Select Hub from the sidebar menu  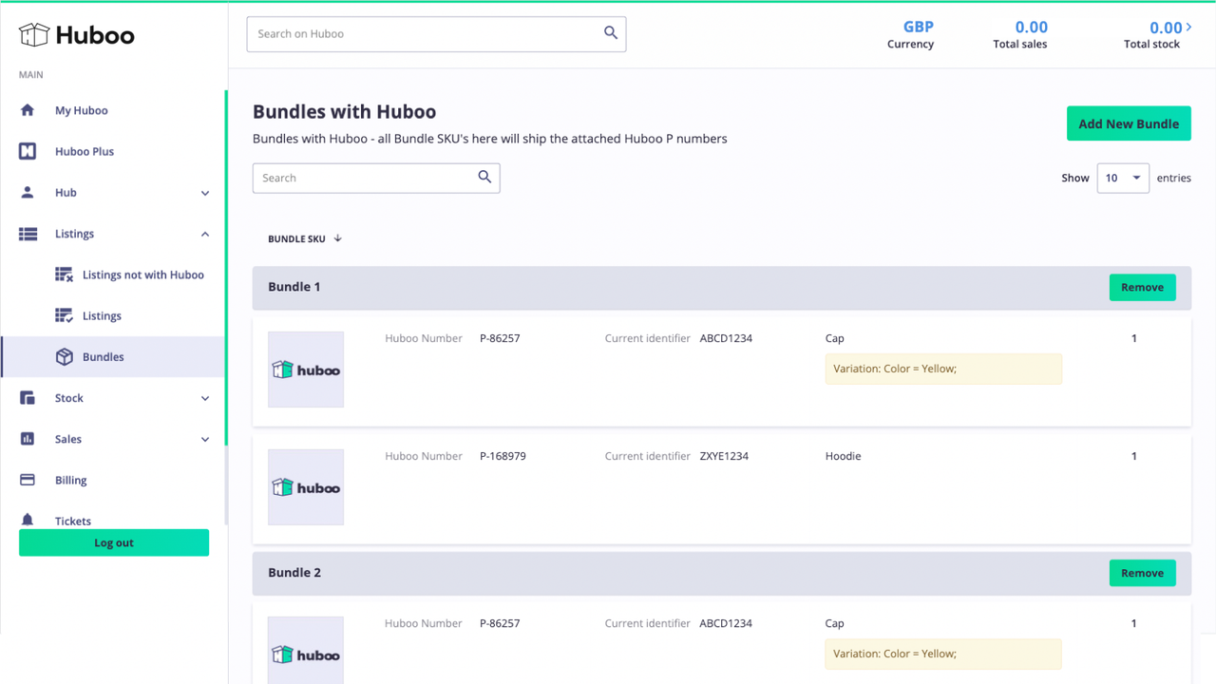(66, 192)
